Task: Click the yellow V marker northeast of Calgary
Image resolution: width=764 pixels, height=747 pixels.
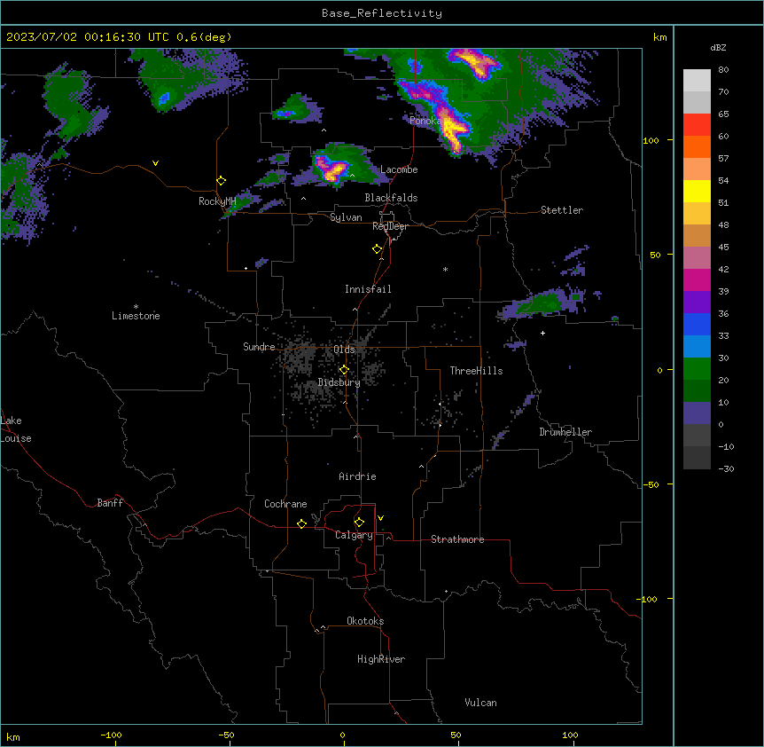Action: coord(380,518)
